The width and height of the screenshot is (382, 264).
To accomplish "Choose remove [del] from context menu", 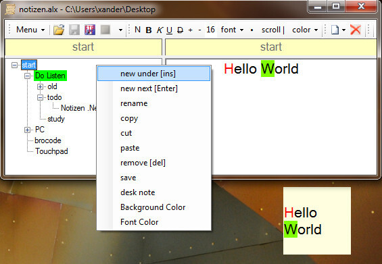I will click(x=153, y=163).
